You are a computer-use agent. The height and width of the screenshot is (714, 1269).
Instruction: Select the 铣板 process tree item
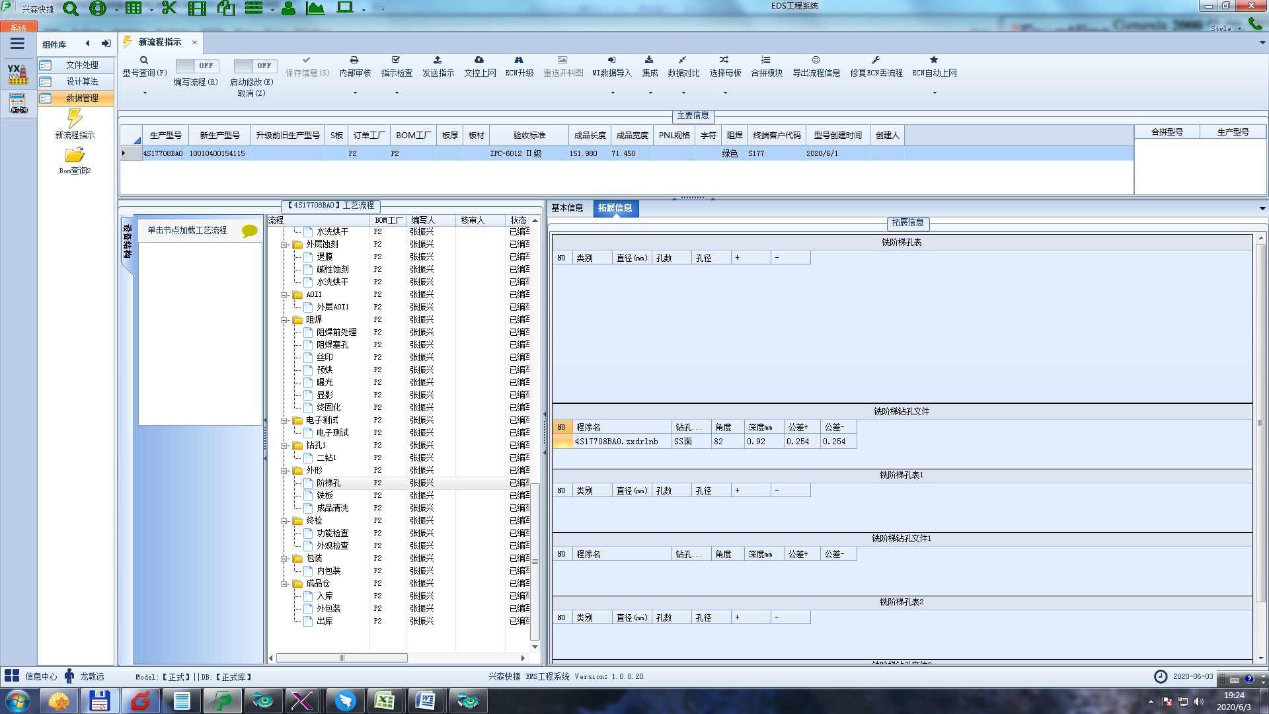click(x=325, y=495)
